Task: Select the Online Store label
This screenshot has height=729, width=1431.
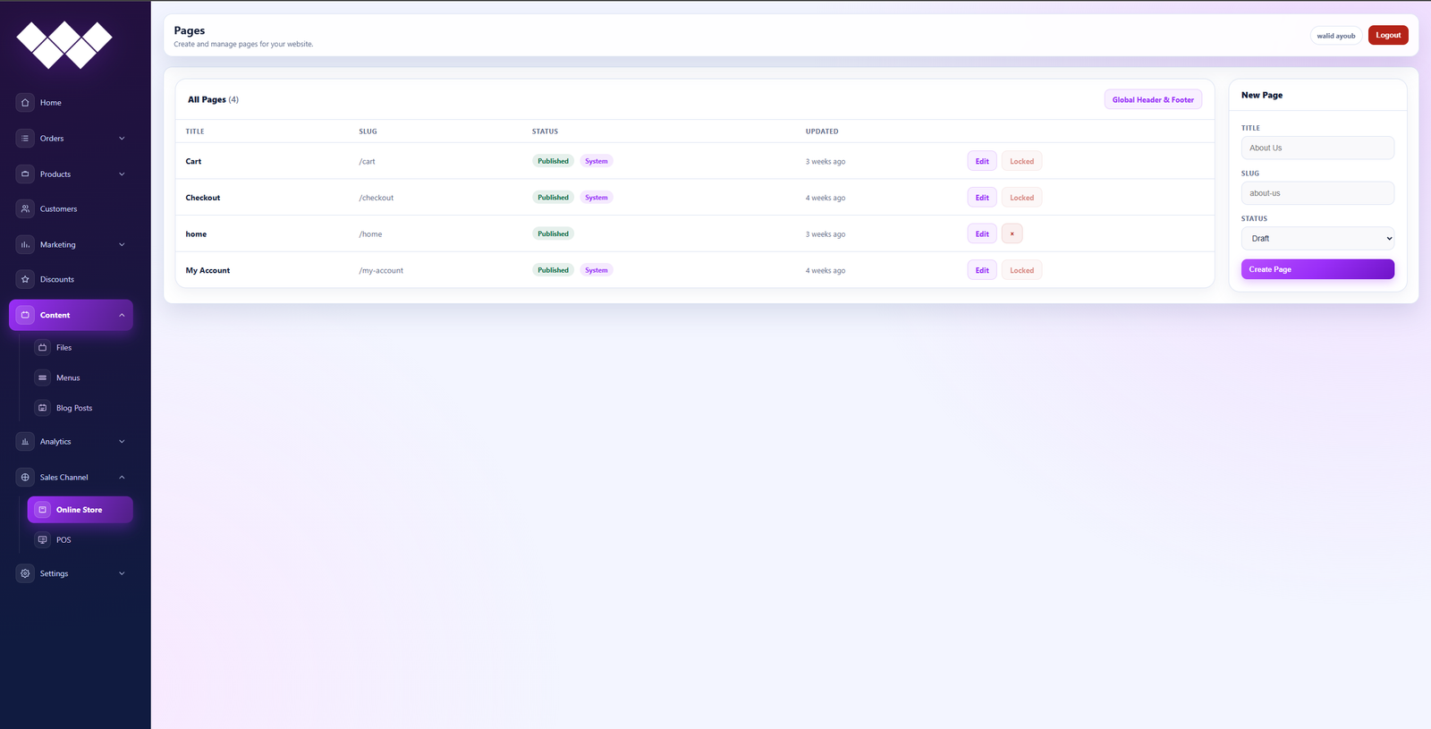Action: tap(80, 510)
